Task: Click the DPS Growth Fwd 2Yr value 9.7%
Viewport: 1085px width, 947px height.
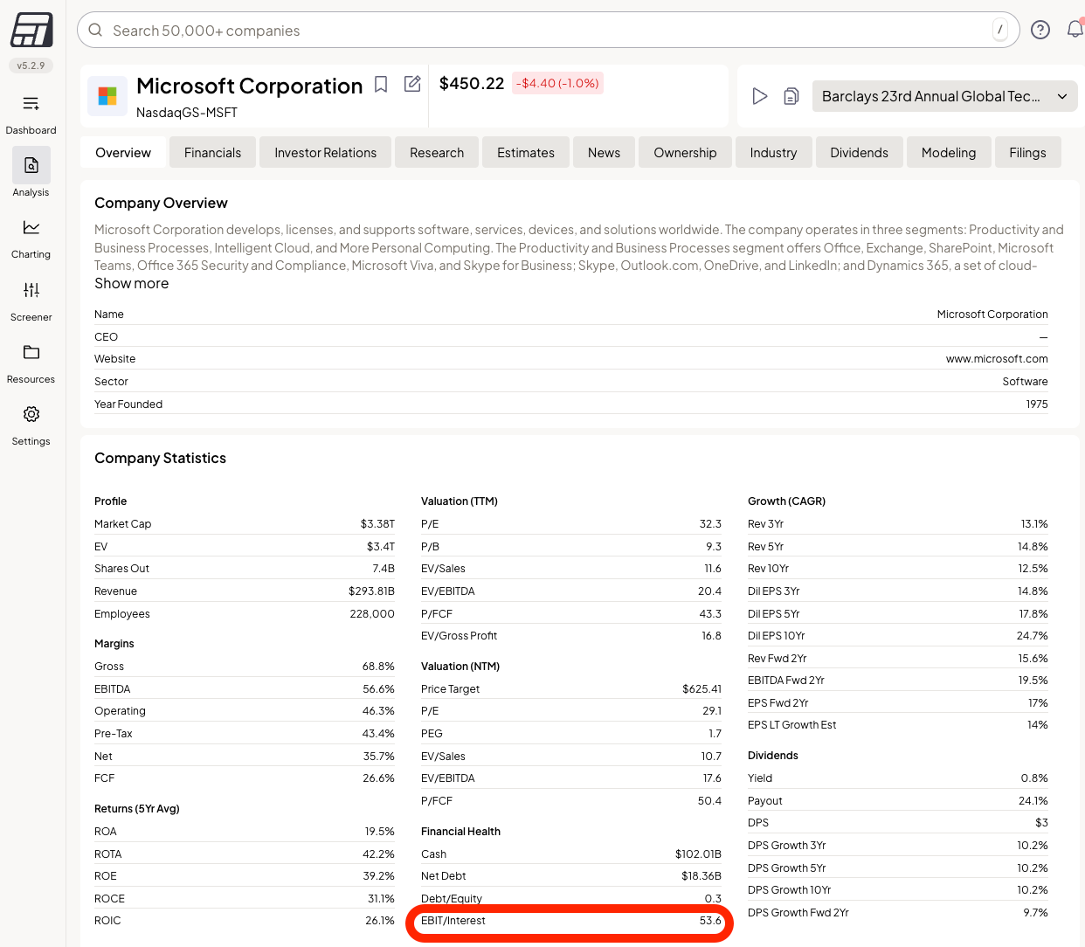Action: coord(1036,913)
